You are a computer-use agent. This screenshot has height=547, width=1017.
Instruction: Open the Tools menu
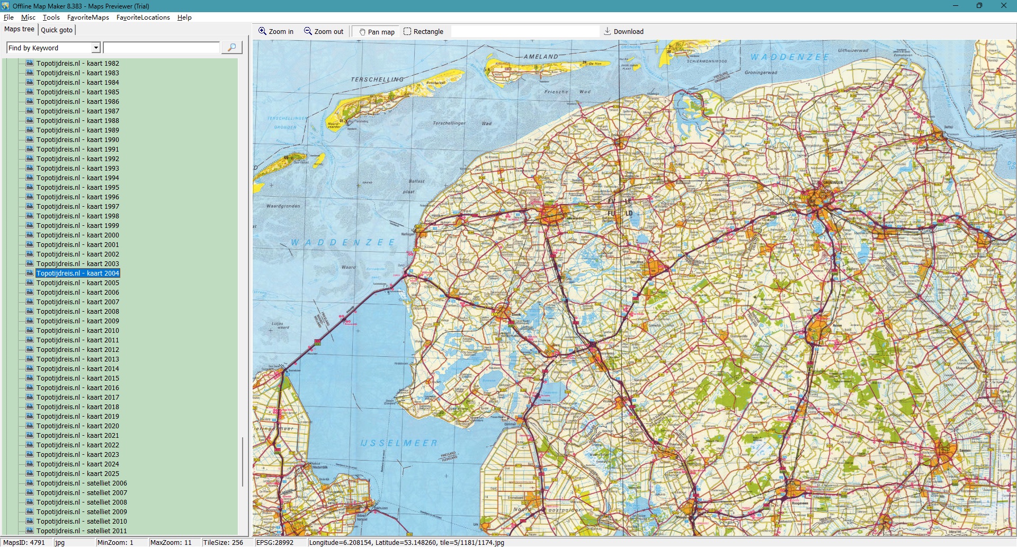click(x=51, y=17)
